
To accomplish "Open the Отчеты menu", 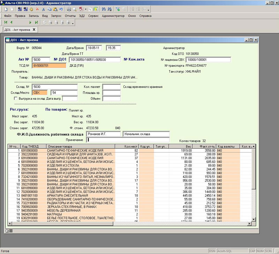I will [x=70, y=16].
